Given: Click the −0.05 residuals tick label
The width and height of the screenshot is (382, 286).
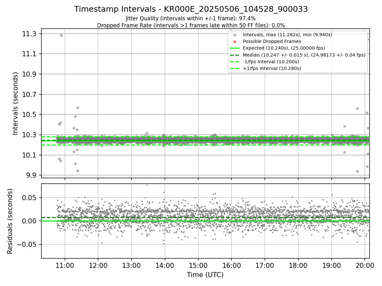Looking at the screenshot, I should (27, 244).
